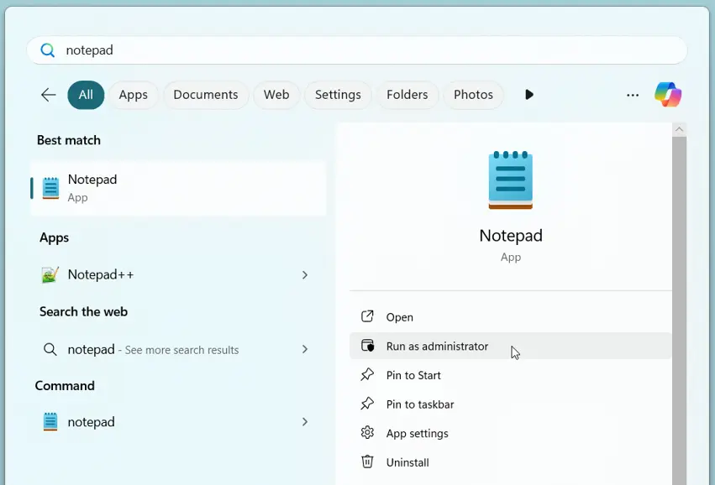
Task: Expand the notepad Command entry chevron
Action: [x=305, y=422]
